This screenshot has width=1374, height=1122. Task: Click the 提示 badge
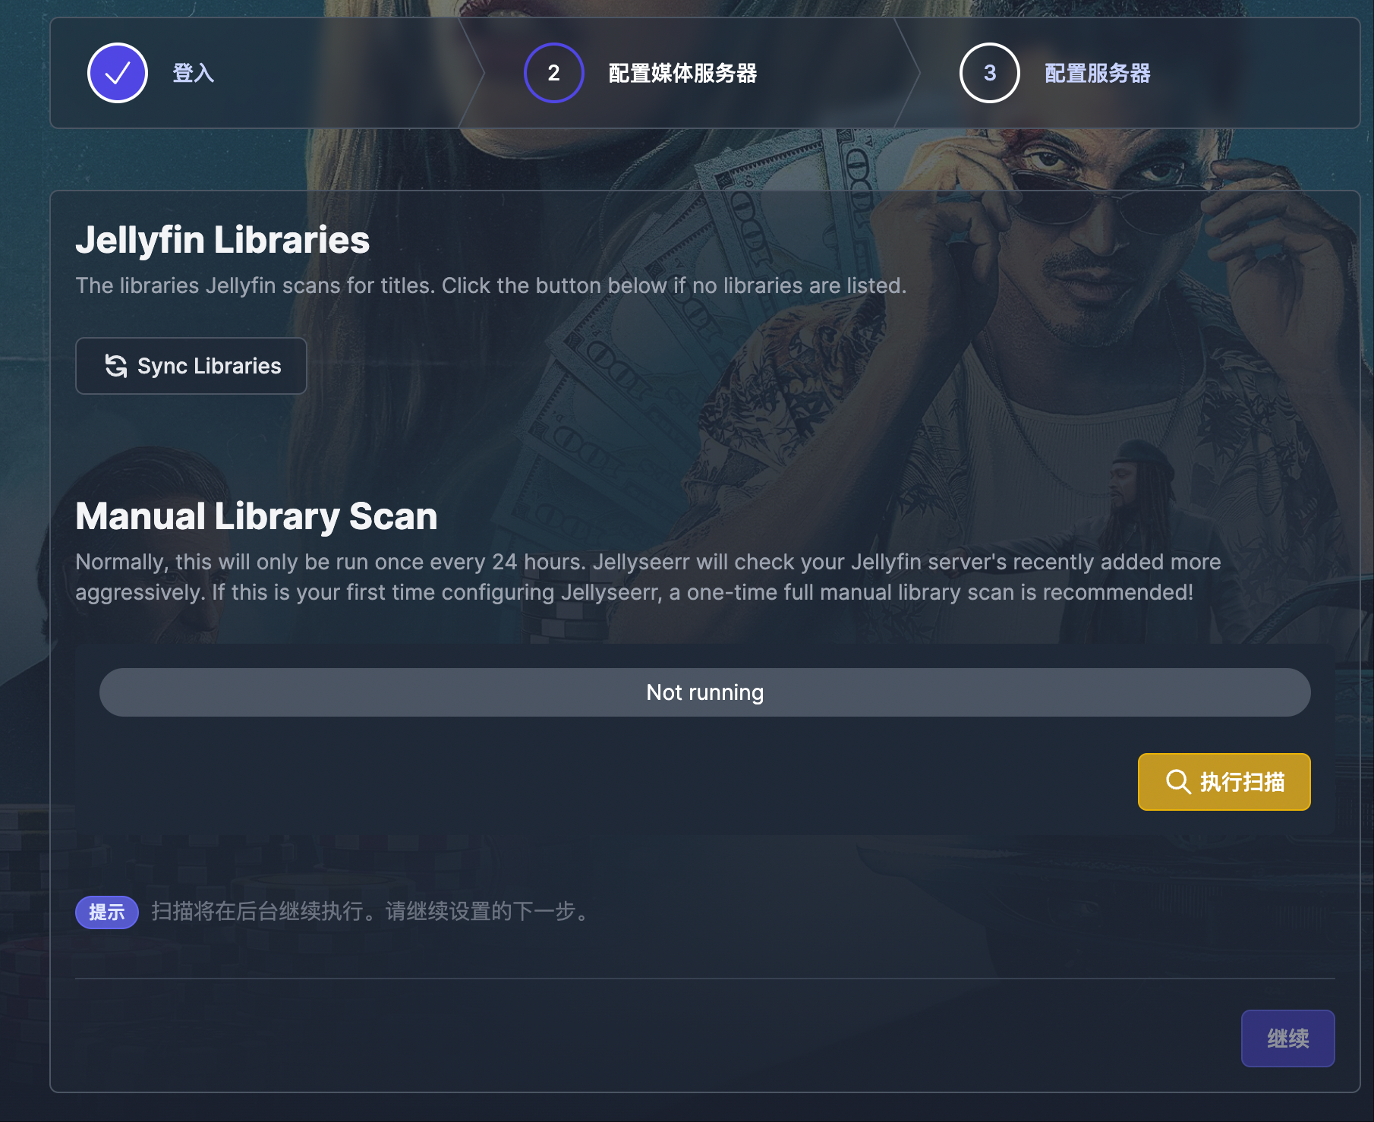tap(107, 912)
